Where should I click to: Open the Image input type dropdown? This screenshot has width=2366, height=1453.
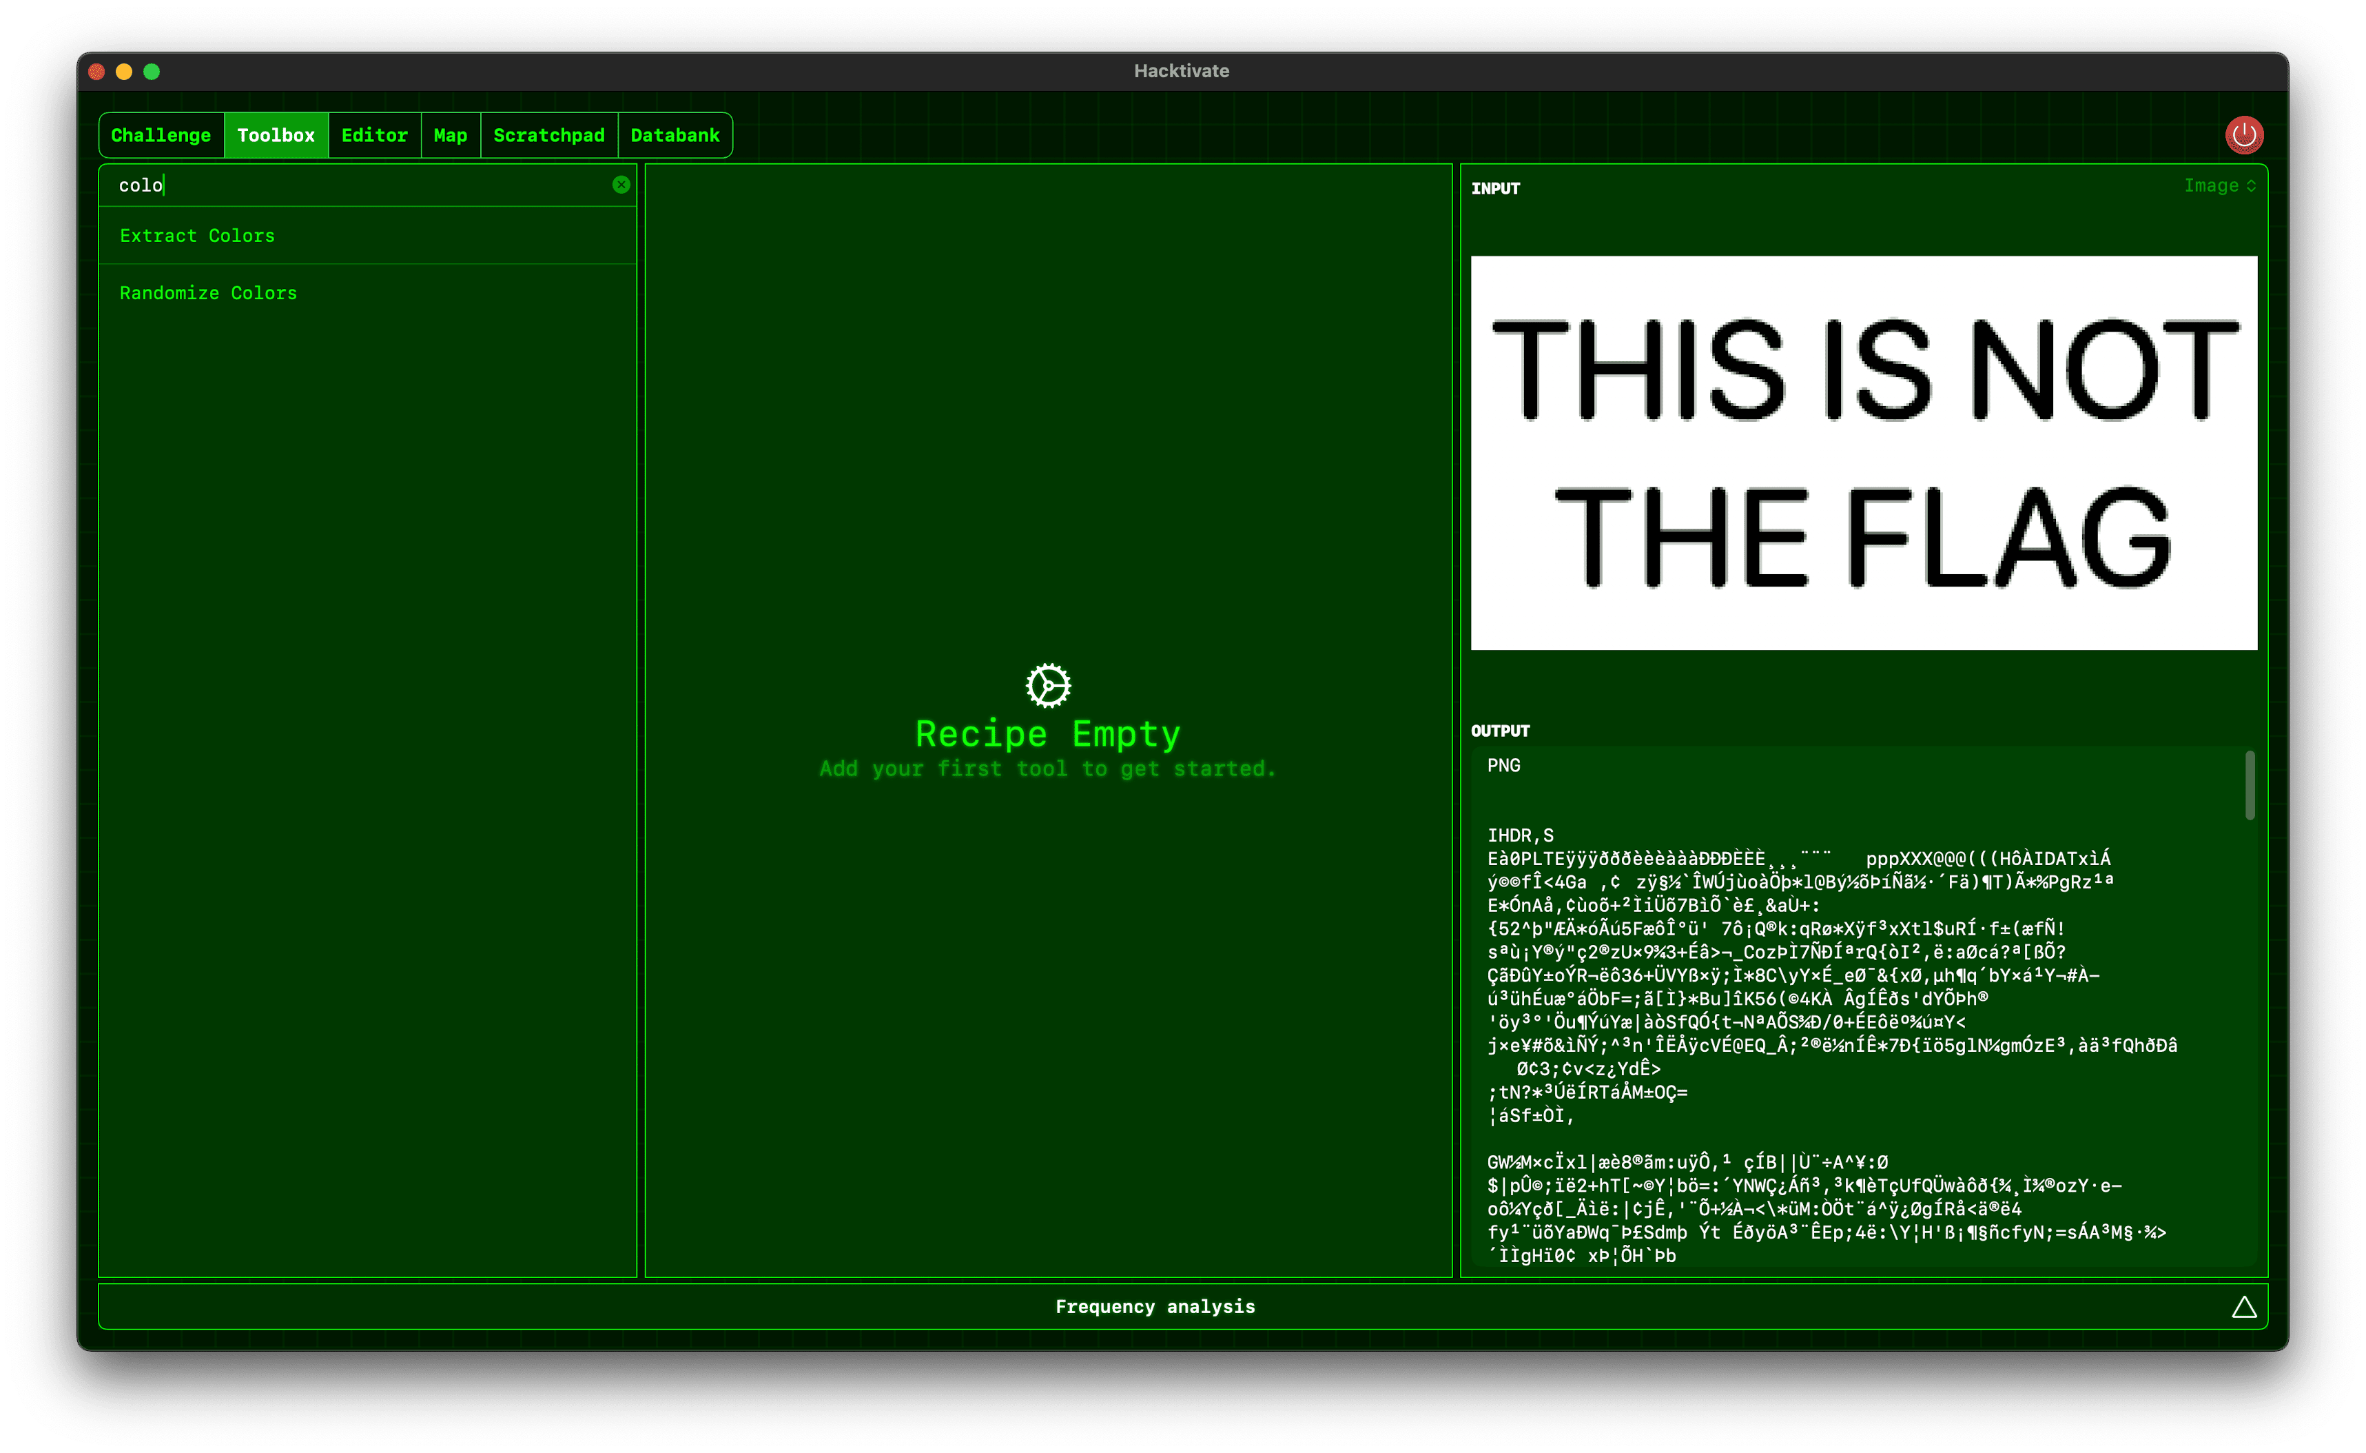click(x=2219, y=185)
